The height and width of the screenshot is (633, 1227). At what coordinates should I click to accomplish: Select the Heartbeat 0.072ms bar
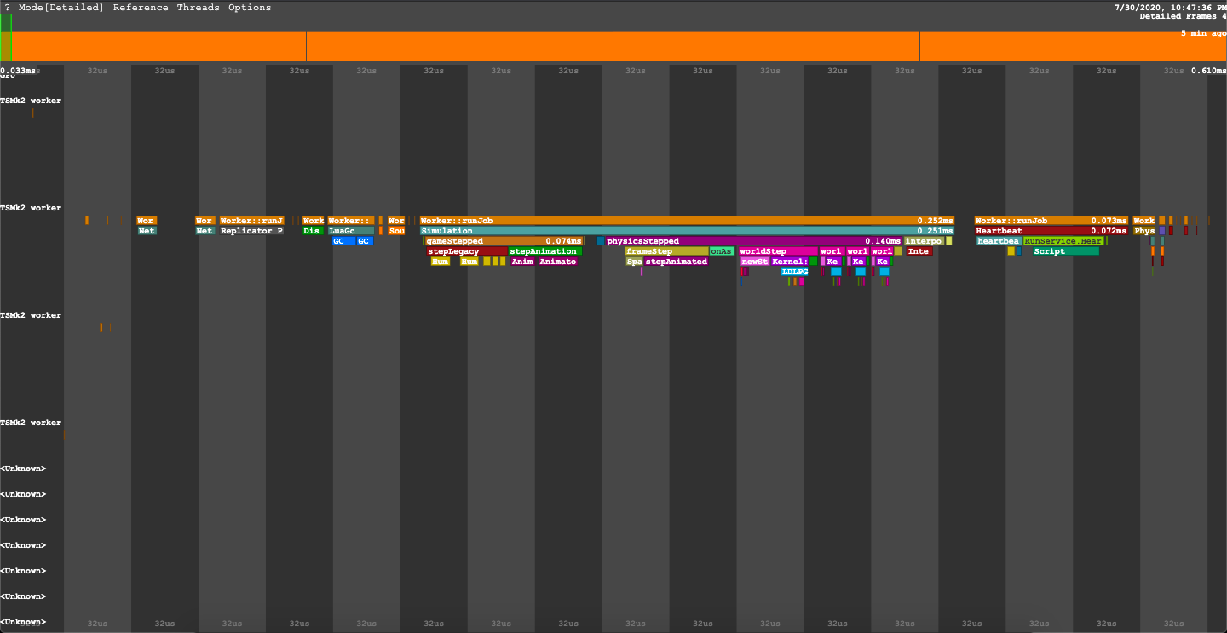tap(1051, 231)
